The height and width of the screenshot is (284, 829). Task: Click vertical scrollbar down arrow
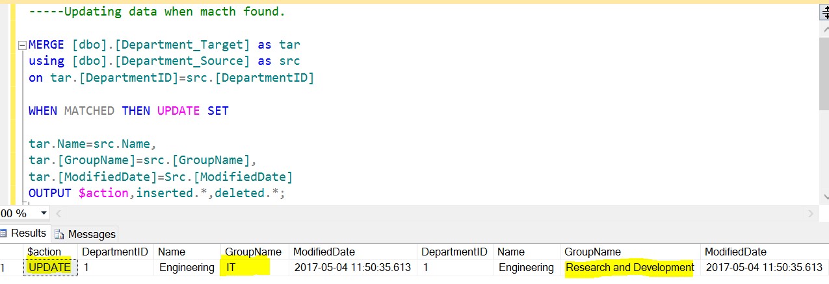[824, 196]
